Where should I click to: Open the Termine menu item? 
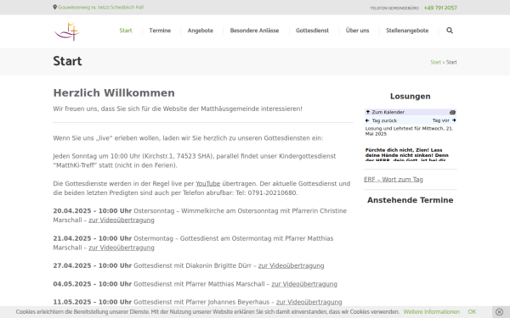(160, 31)
